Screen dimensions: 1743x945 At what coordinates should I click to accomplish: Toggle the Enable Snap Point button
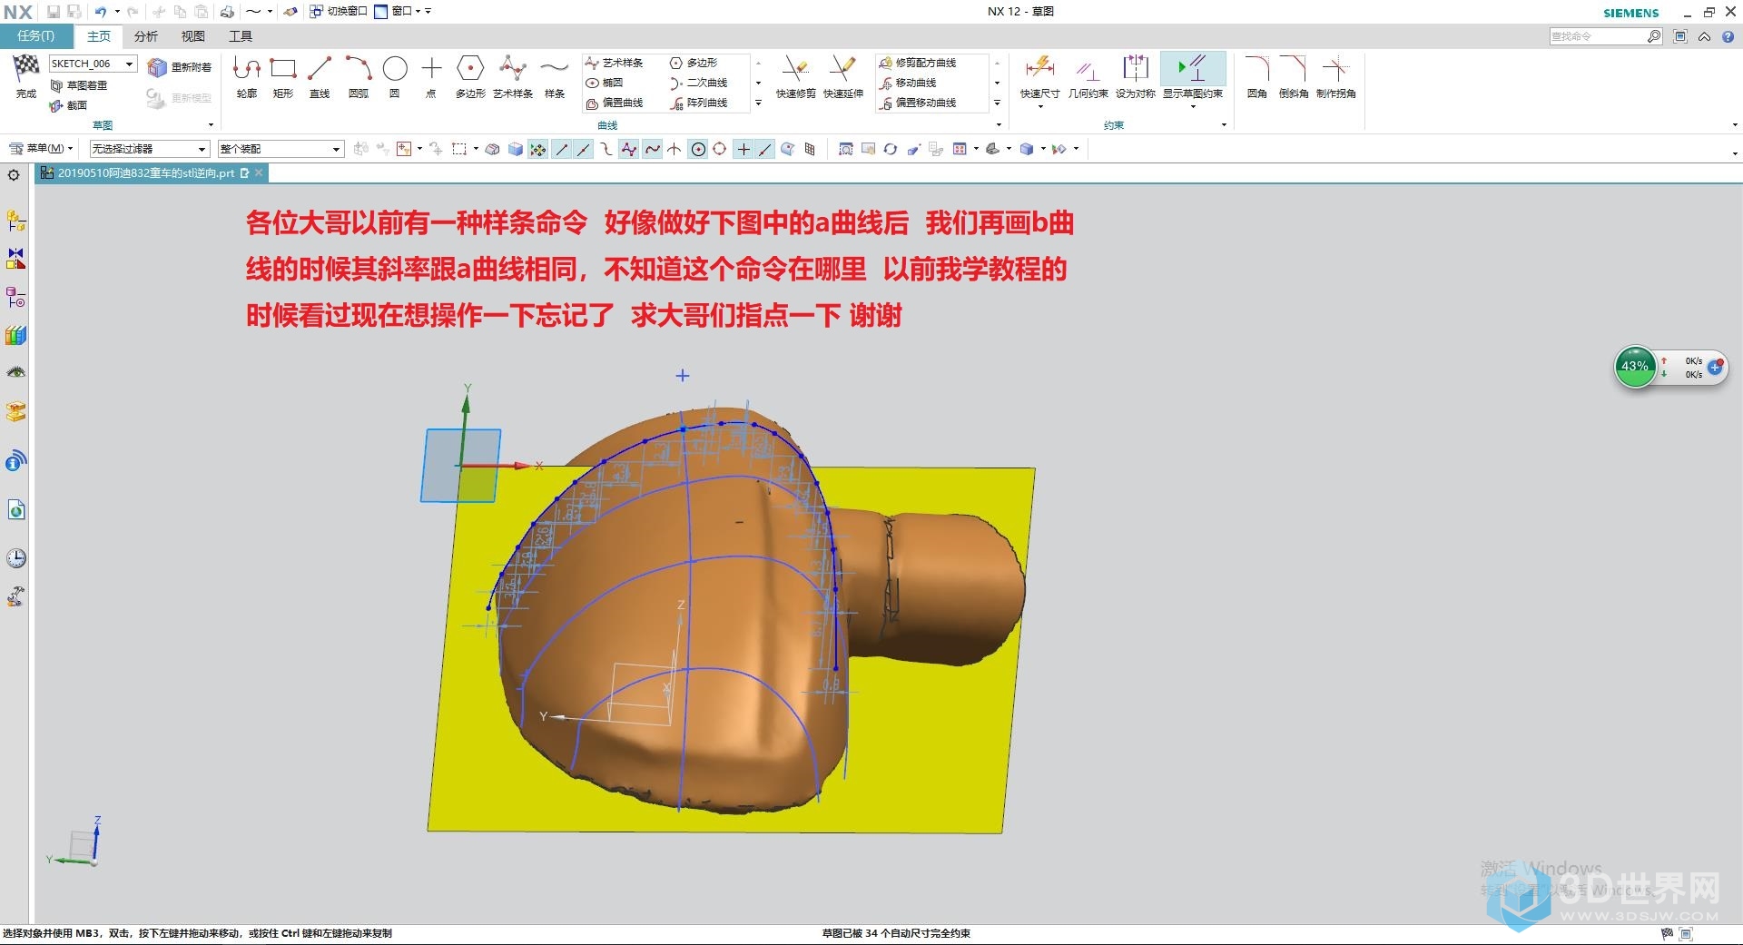coord(538,150)
